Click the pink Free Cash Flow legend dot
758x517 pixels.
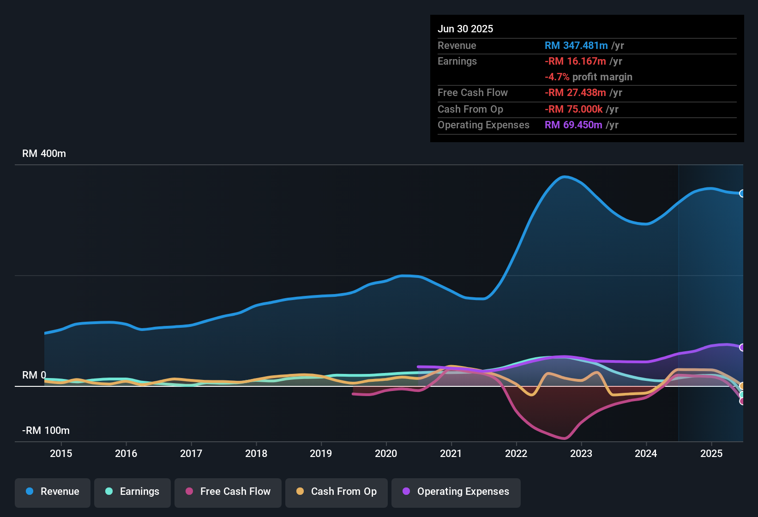(189, 493)
